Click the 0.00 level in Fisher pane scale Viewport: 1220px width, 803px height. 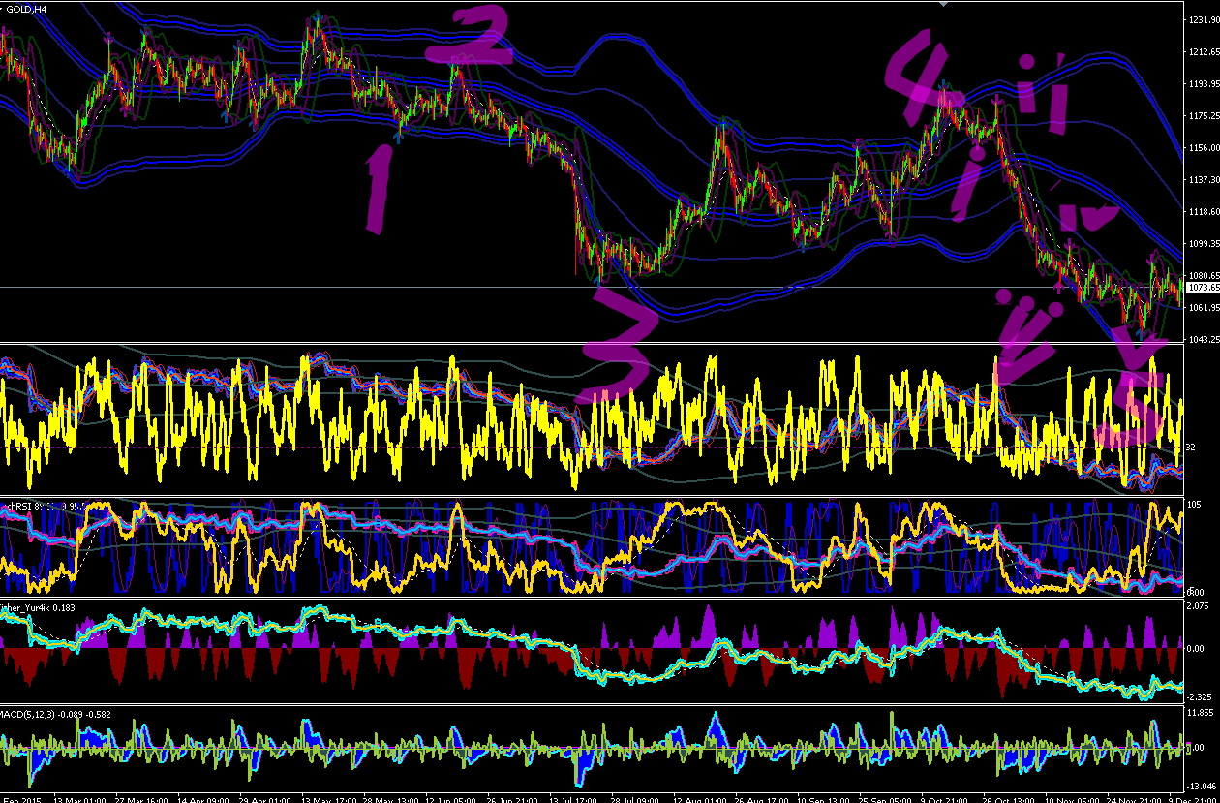click(x=1196, y=649)
